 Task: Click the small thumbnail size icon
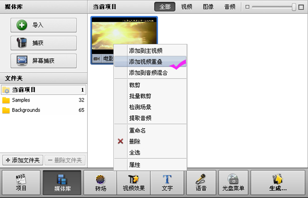click(247, 7)
